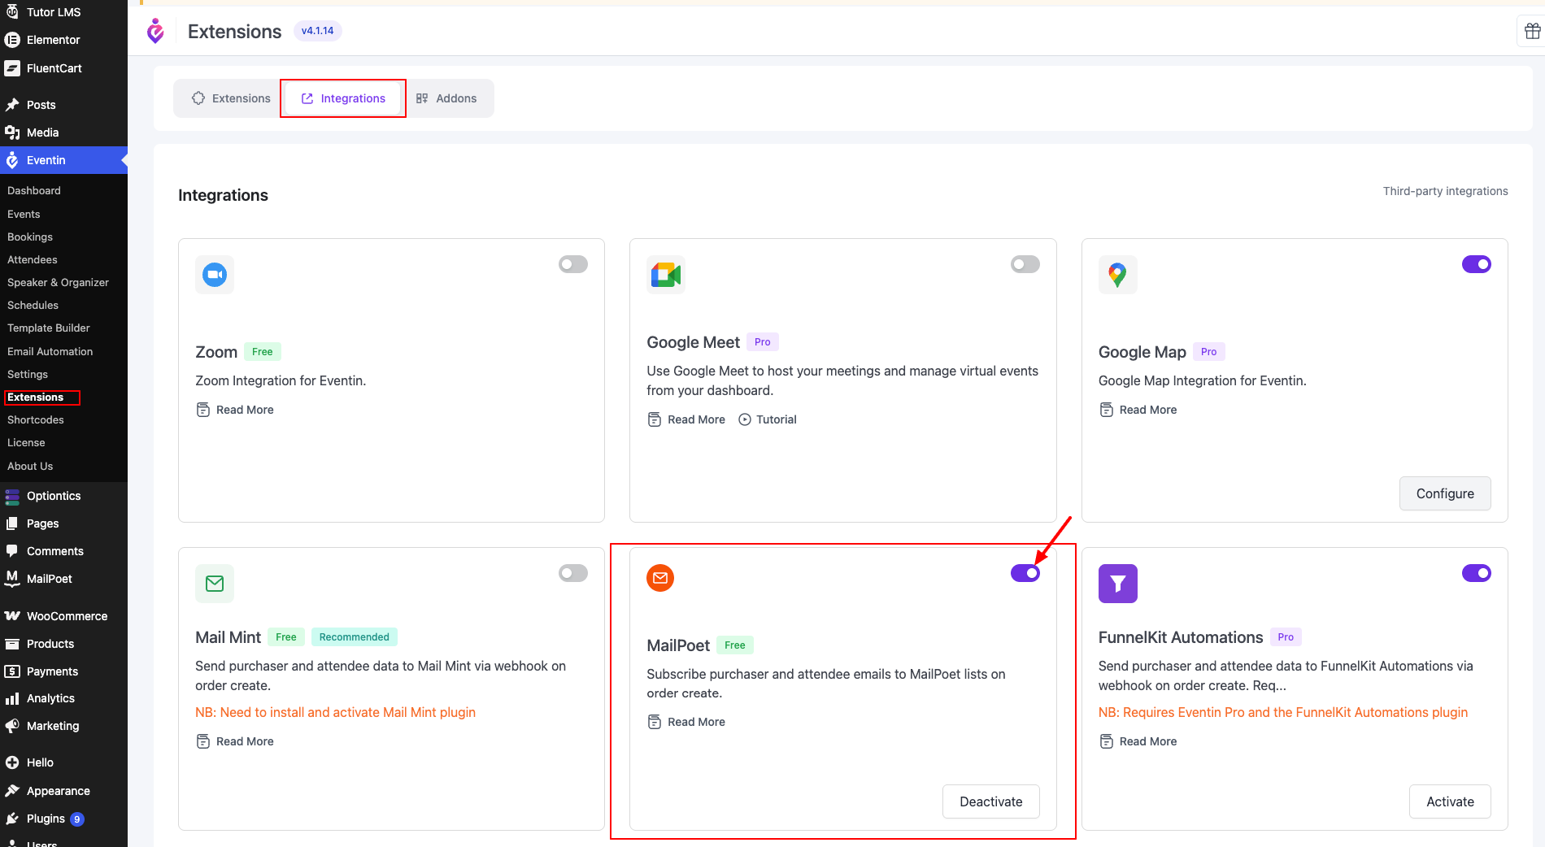Click the Tutor LMS sidebar icon
Viewport: 1545px width, 847px height.
[x=12, y=11]
